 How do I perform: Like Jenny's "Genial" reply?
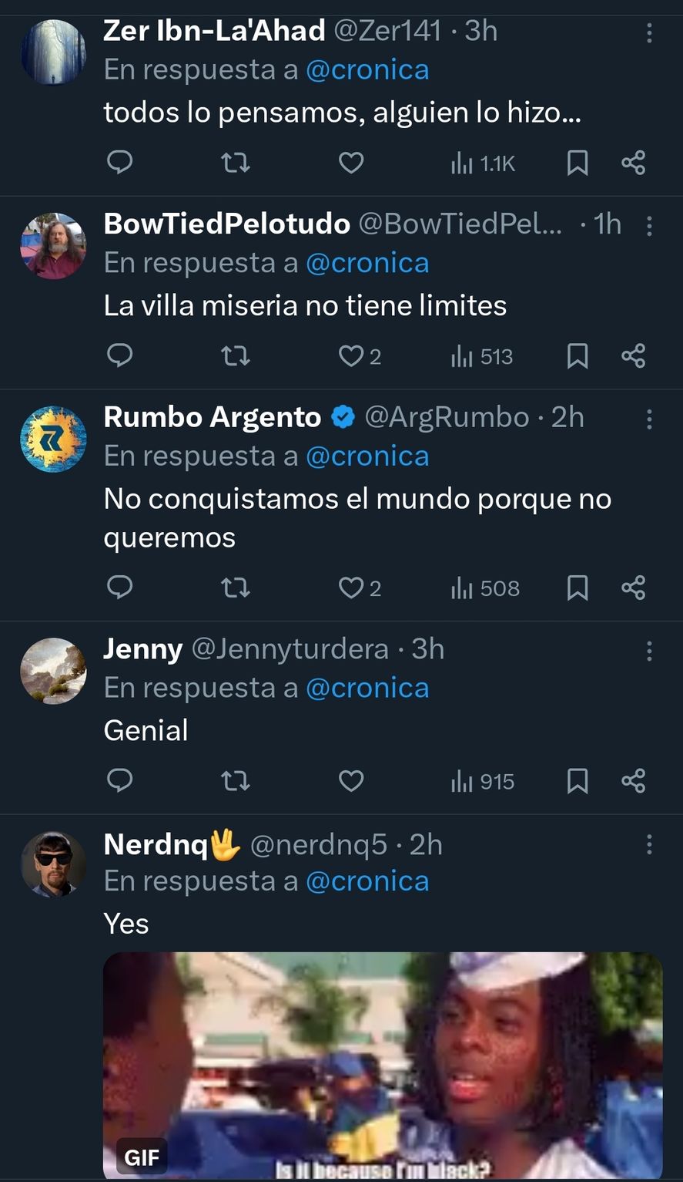351,782
